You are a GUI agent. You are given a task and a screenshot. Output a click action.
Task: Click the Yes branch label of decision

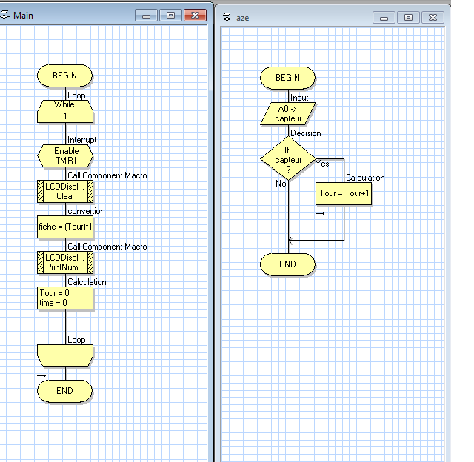click(323, 164)
